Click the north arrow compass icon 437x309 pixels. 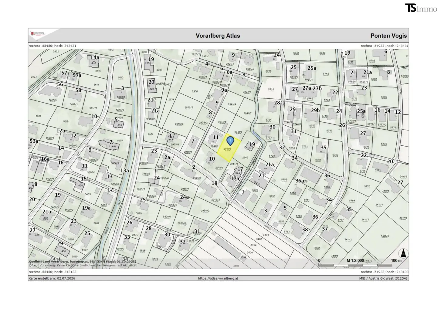[403, 253]
